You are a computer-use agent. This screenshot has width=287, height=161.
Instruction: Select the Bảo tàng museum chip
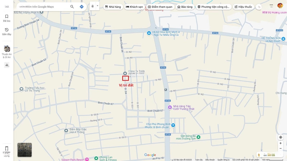click(x=185, y=7)
